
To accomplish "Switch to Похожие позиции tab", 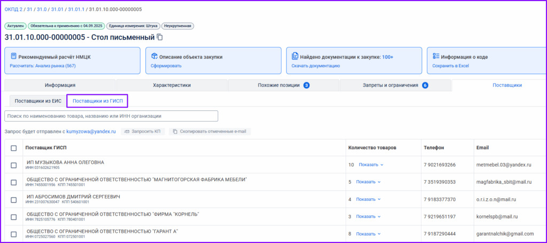I will click(283, 85).
